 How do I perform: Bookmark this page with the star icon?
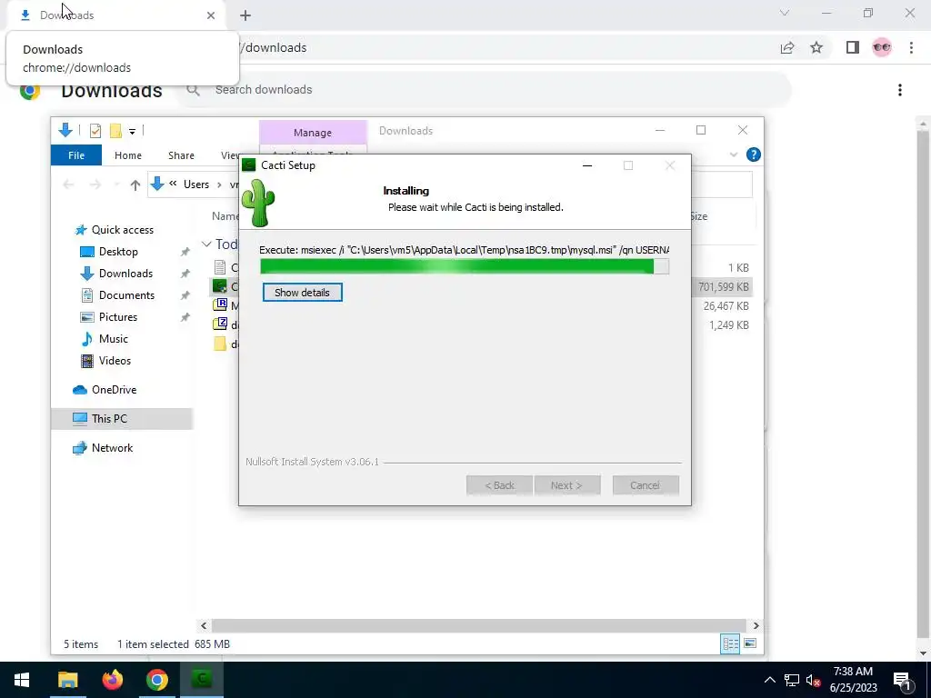[816, 48]
